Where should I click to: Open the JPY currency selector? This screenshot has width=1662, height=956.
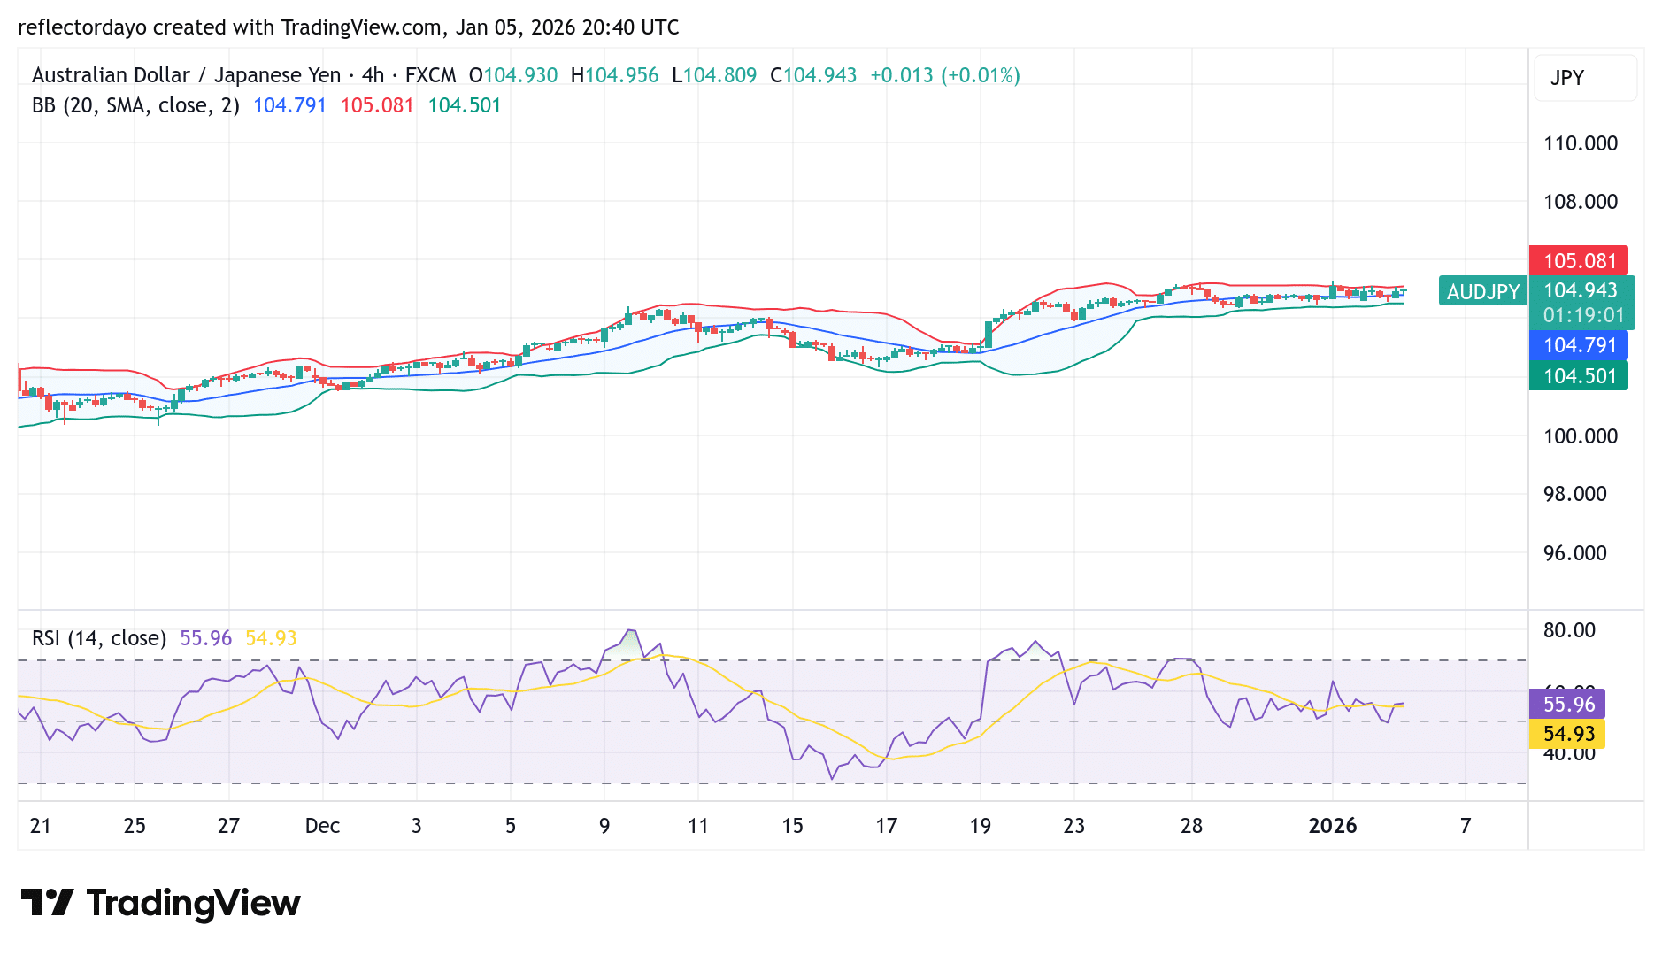pyautogui.click(x=1584, y=78)
